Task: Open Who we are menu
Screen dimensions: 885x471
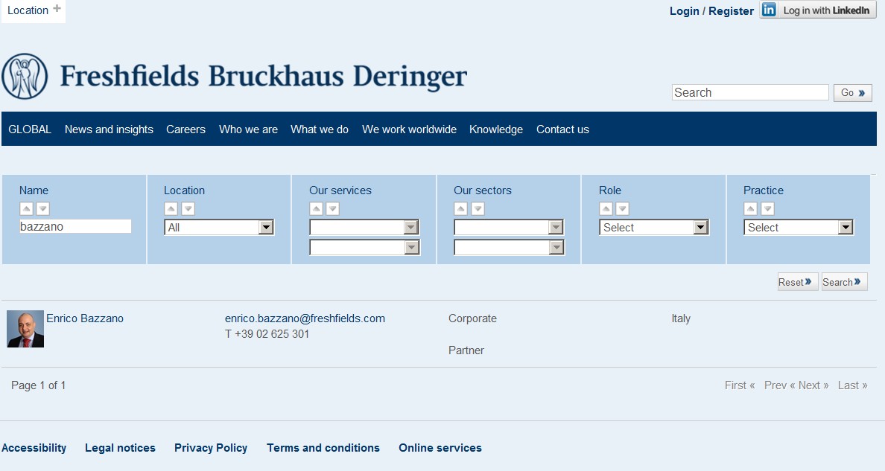Action: click(248, 129)
